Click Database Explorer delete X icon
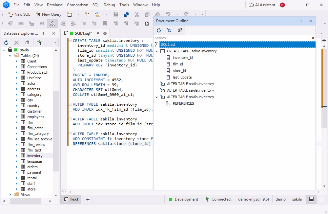The height and width of the screenshot is (214, 328). [x=16, y=43]
